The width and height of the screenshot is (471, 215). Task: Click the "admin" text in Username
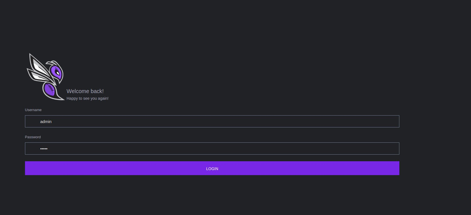point(46,122)
